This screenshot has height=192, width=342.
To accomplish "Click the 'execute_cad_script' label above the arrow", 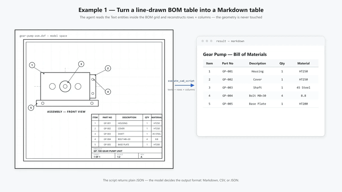I will click(x=181, y=81).
